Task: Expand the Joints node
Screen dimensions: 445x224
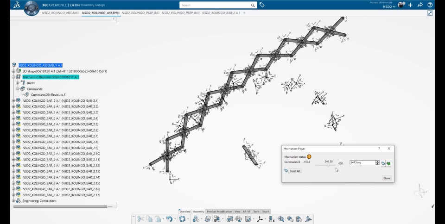Action: pyautogui.click(x=18, y=83)
